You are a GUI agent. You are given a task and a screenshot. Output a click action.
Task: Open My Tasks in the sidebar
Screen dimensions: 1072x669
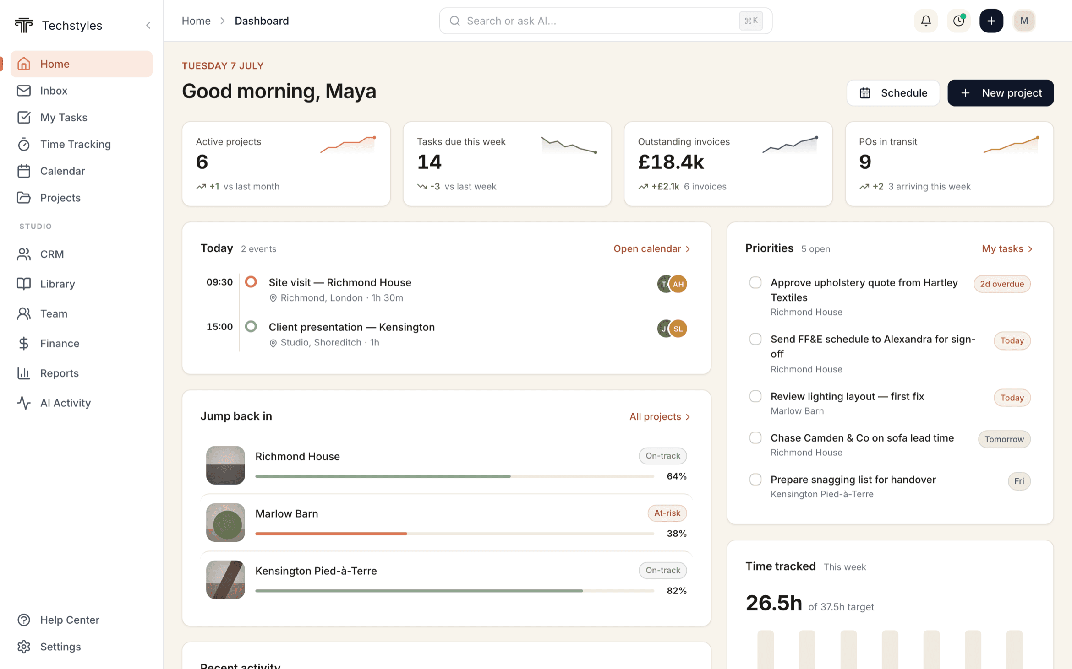[82, 117]
